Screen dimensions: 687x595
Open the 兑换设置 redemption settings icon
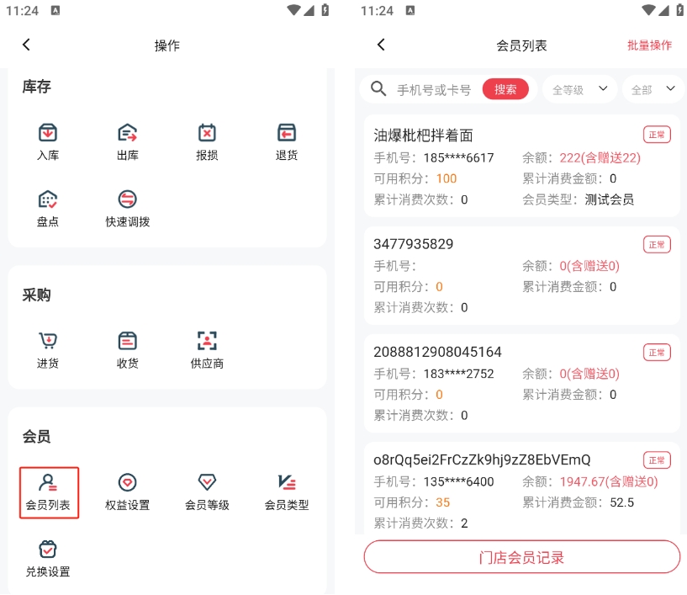pos(48,557)
